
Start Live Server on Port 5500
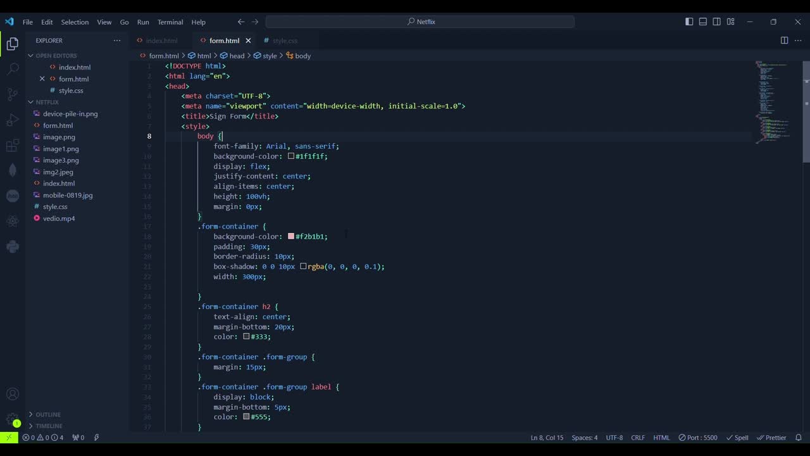click(x=698, y=438)
